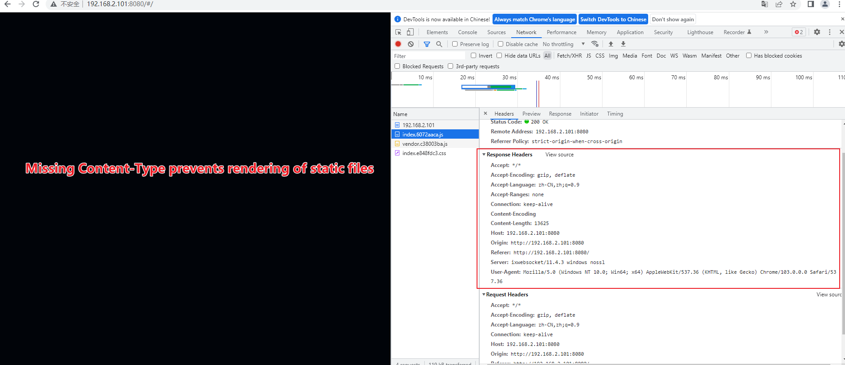This screenshot has height=365, width=845.
Task: Click Always match Chrome's language button
Action: coord(535,19)
